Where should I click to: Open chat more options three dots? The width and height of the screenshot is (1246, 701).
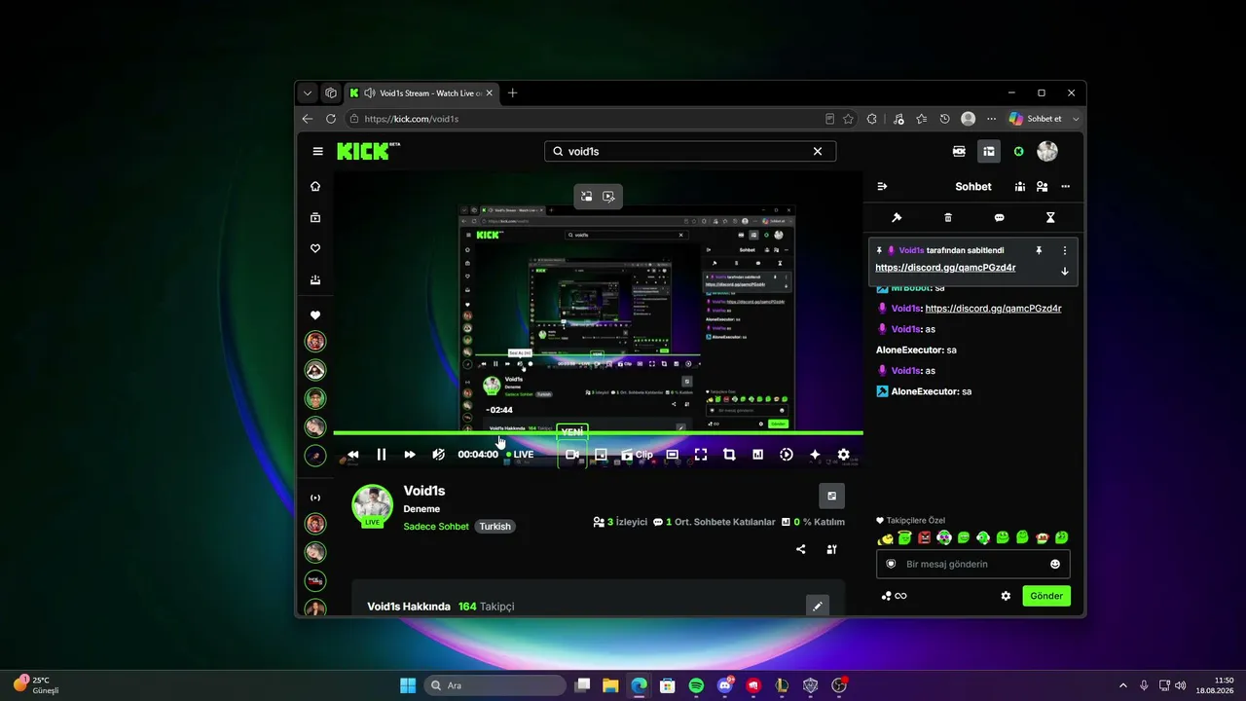1066,186
